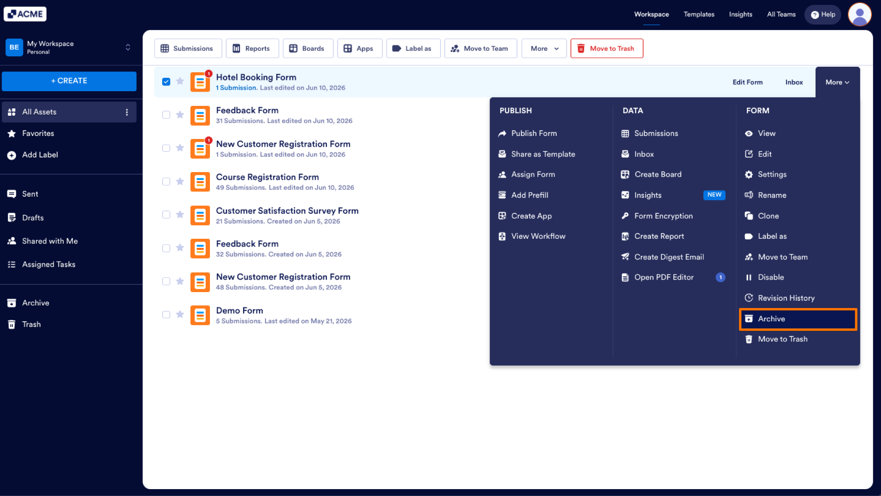Open Inbox link for Hotel Booking Form
This screenshot has width=881, height=496.
pos(794,82)
